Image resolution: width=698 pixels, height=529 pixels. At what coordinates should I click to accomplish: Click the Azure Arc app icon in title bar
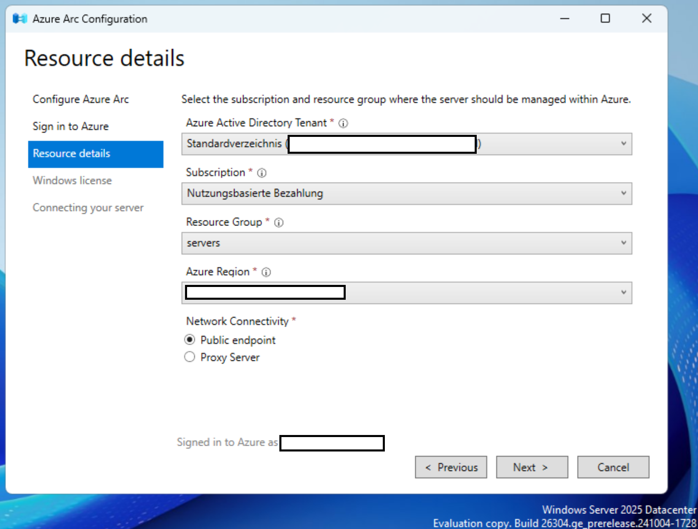click(x=19, y=19)
